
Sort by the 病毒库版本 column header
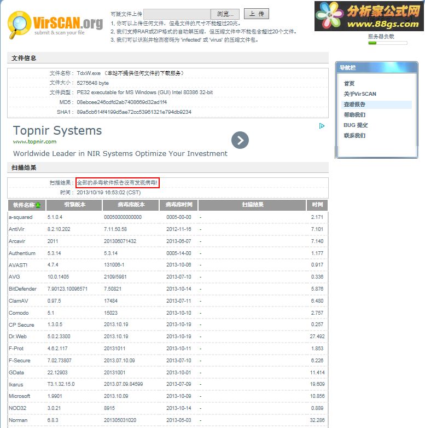click(x=131, y=205)
